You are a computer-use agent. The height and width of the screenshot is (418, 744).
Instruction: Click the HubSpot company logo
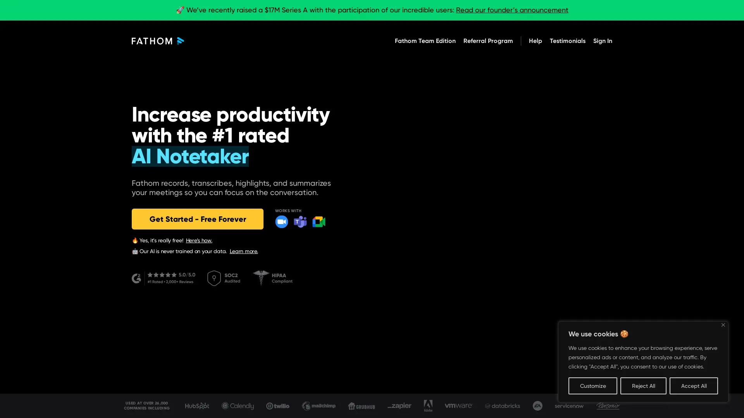tap(196, 406)
